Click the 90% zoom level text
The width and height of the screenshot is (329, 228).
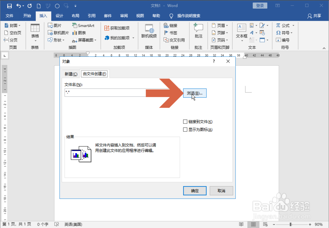point(318,224)
